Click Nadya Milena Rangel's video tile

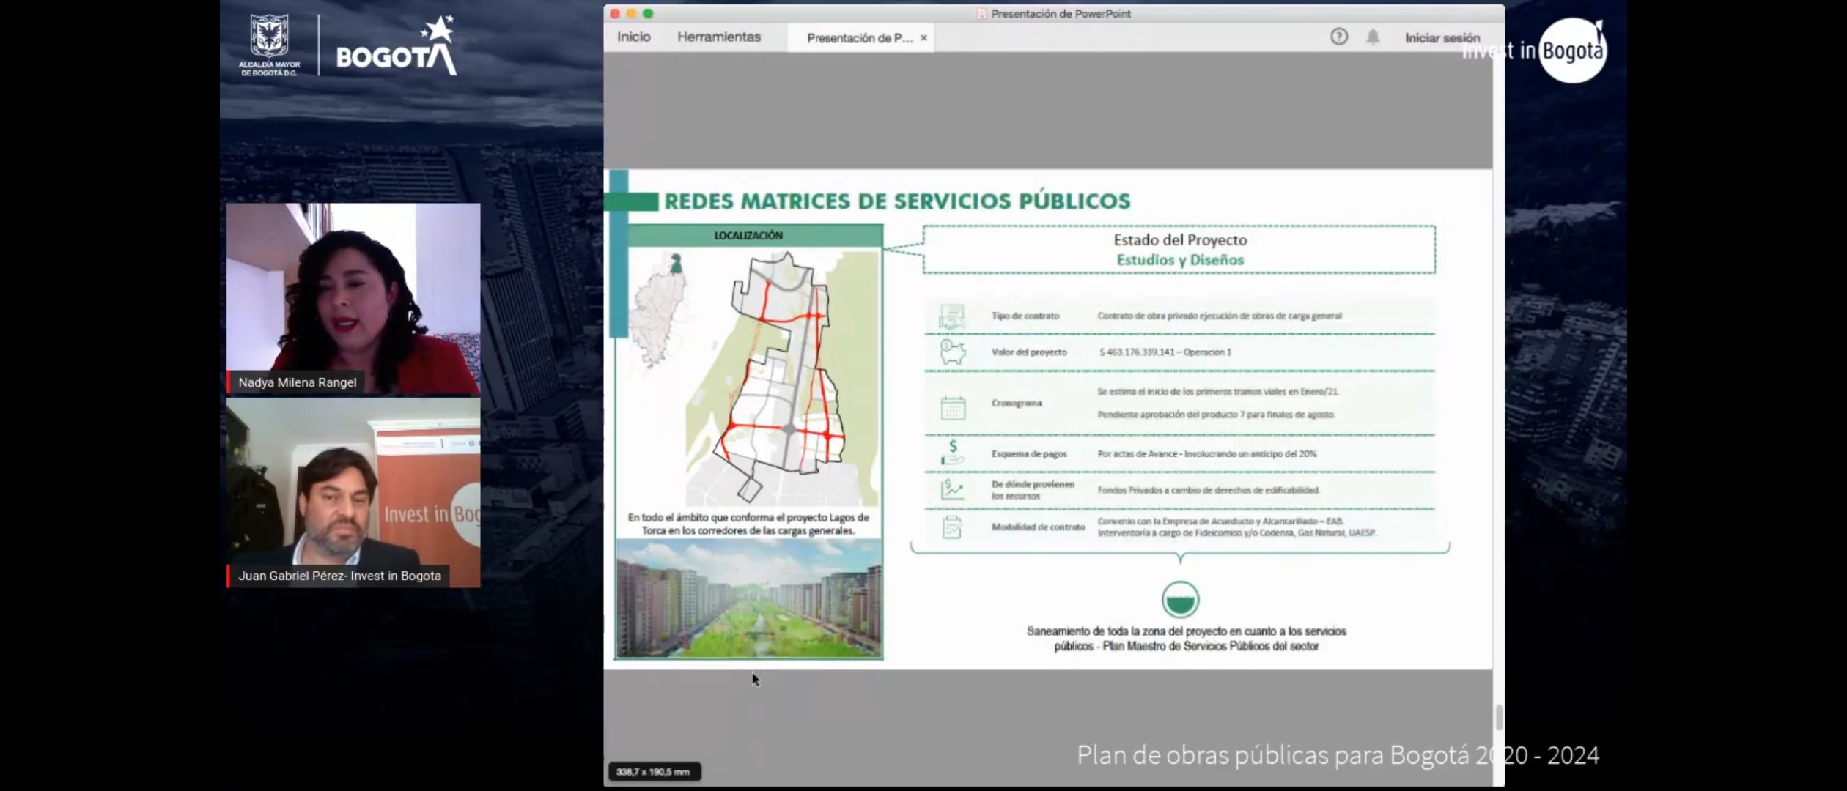click(x=353, y=299)
